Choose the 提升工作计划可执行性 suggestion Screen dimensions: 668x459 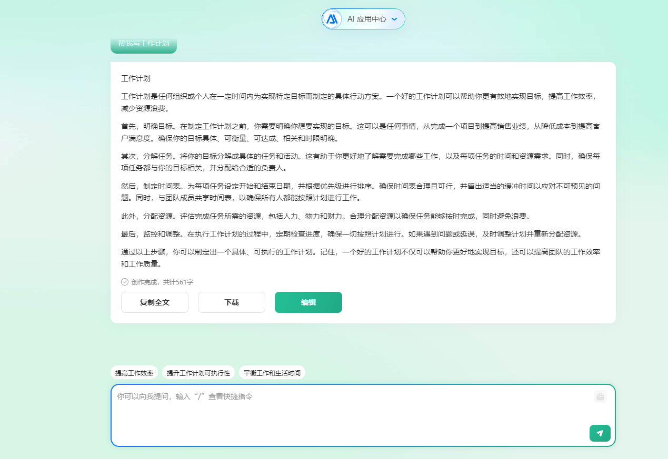pyautogui.click(x=199, y=372)
